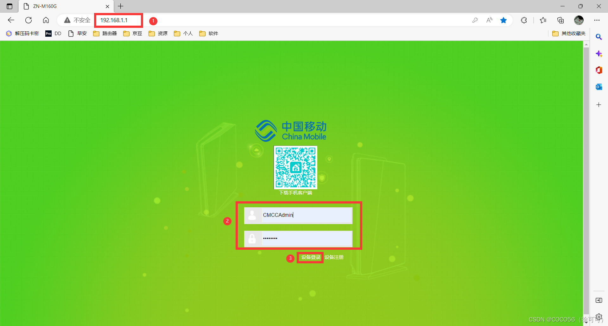Open the 早安 bookmark
This screenshot has height=326, width=608.
point(78,34)
